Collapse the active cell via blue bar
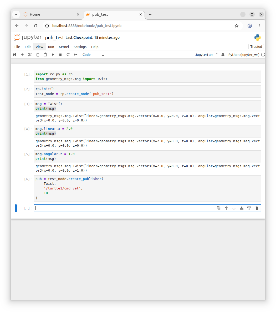This screenshot has width=276, height=312. [16, 208]
